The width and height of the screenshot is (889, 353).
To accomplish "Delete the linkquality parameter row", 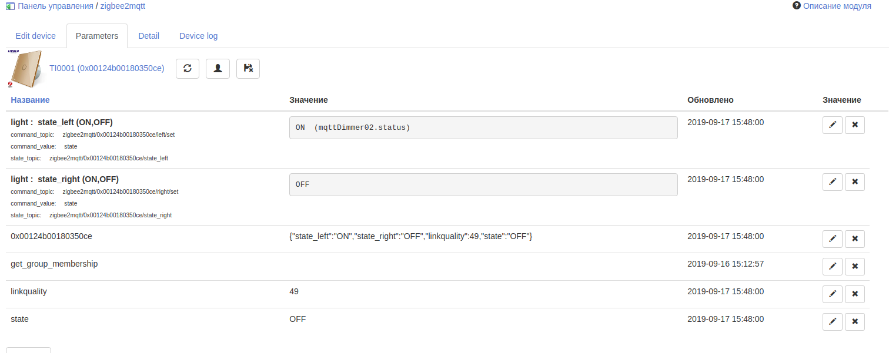I will (855, 294).
